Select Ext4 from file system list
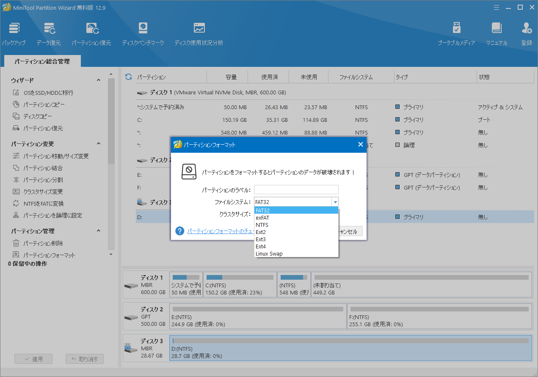This screenshot has width=538, height=377. [x=296, y=246]
